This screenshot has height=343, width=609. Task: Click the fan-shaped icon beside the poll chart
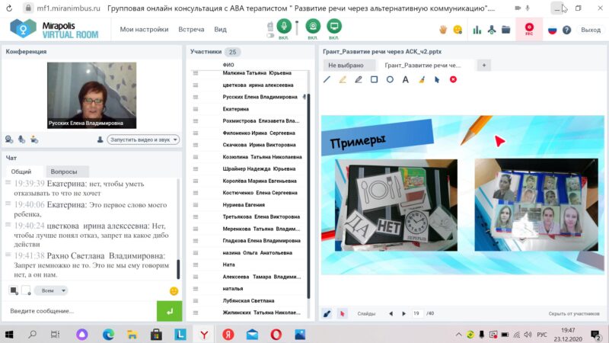tap(492, 30)
